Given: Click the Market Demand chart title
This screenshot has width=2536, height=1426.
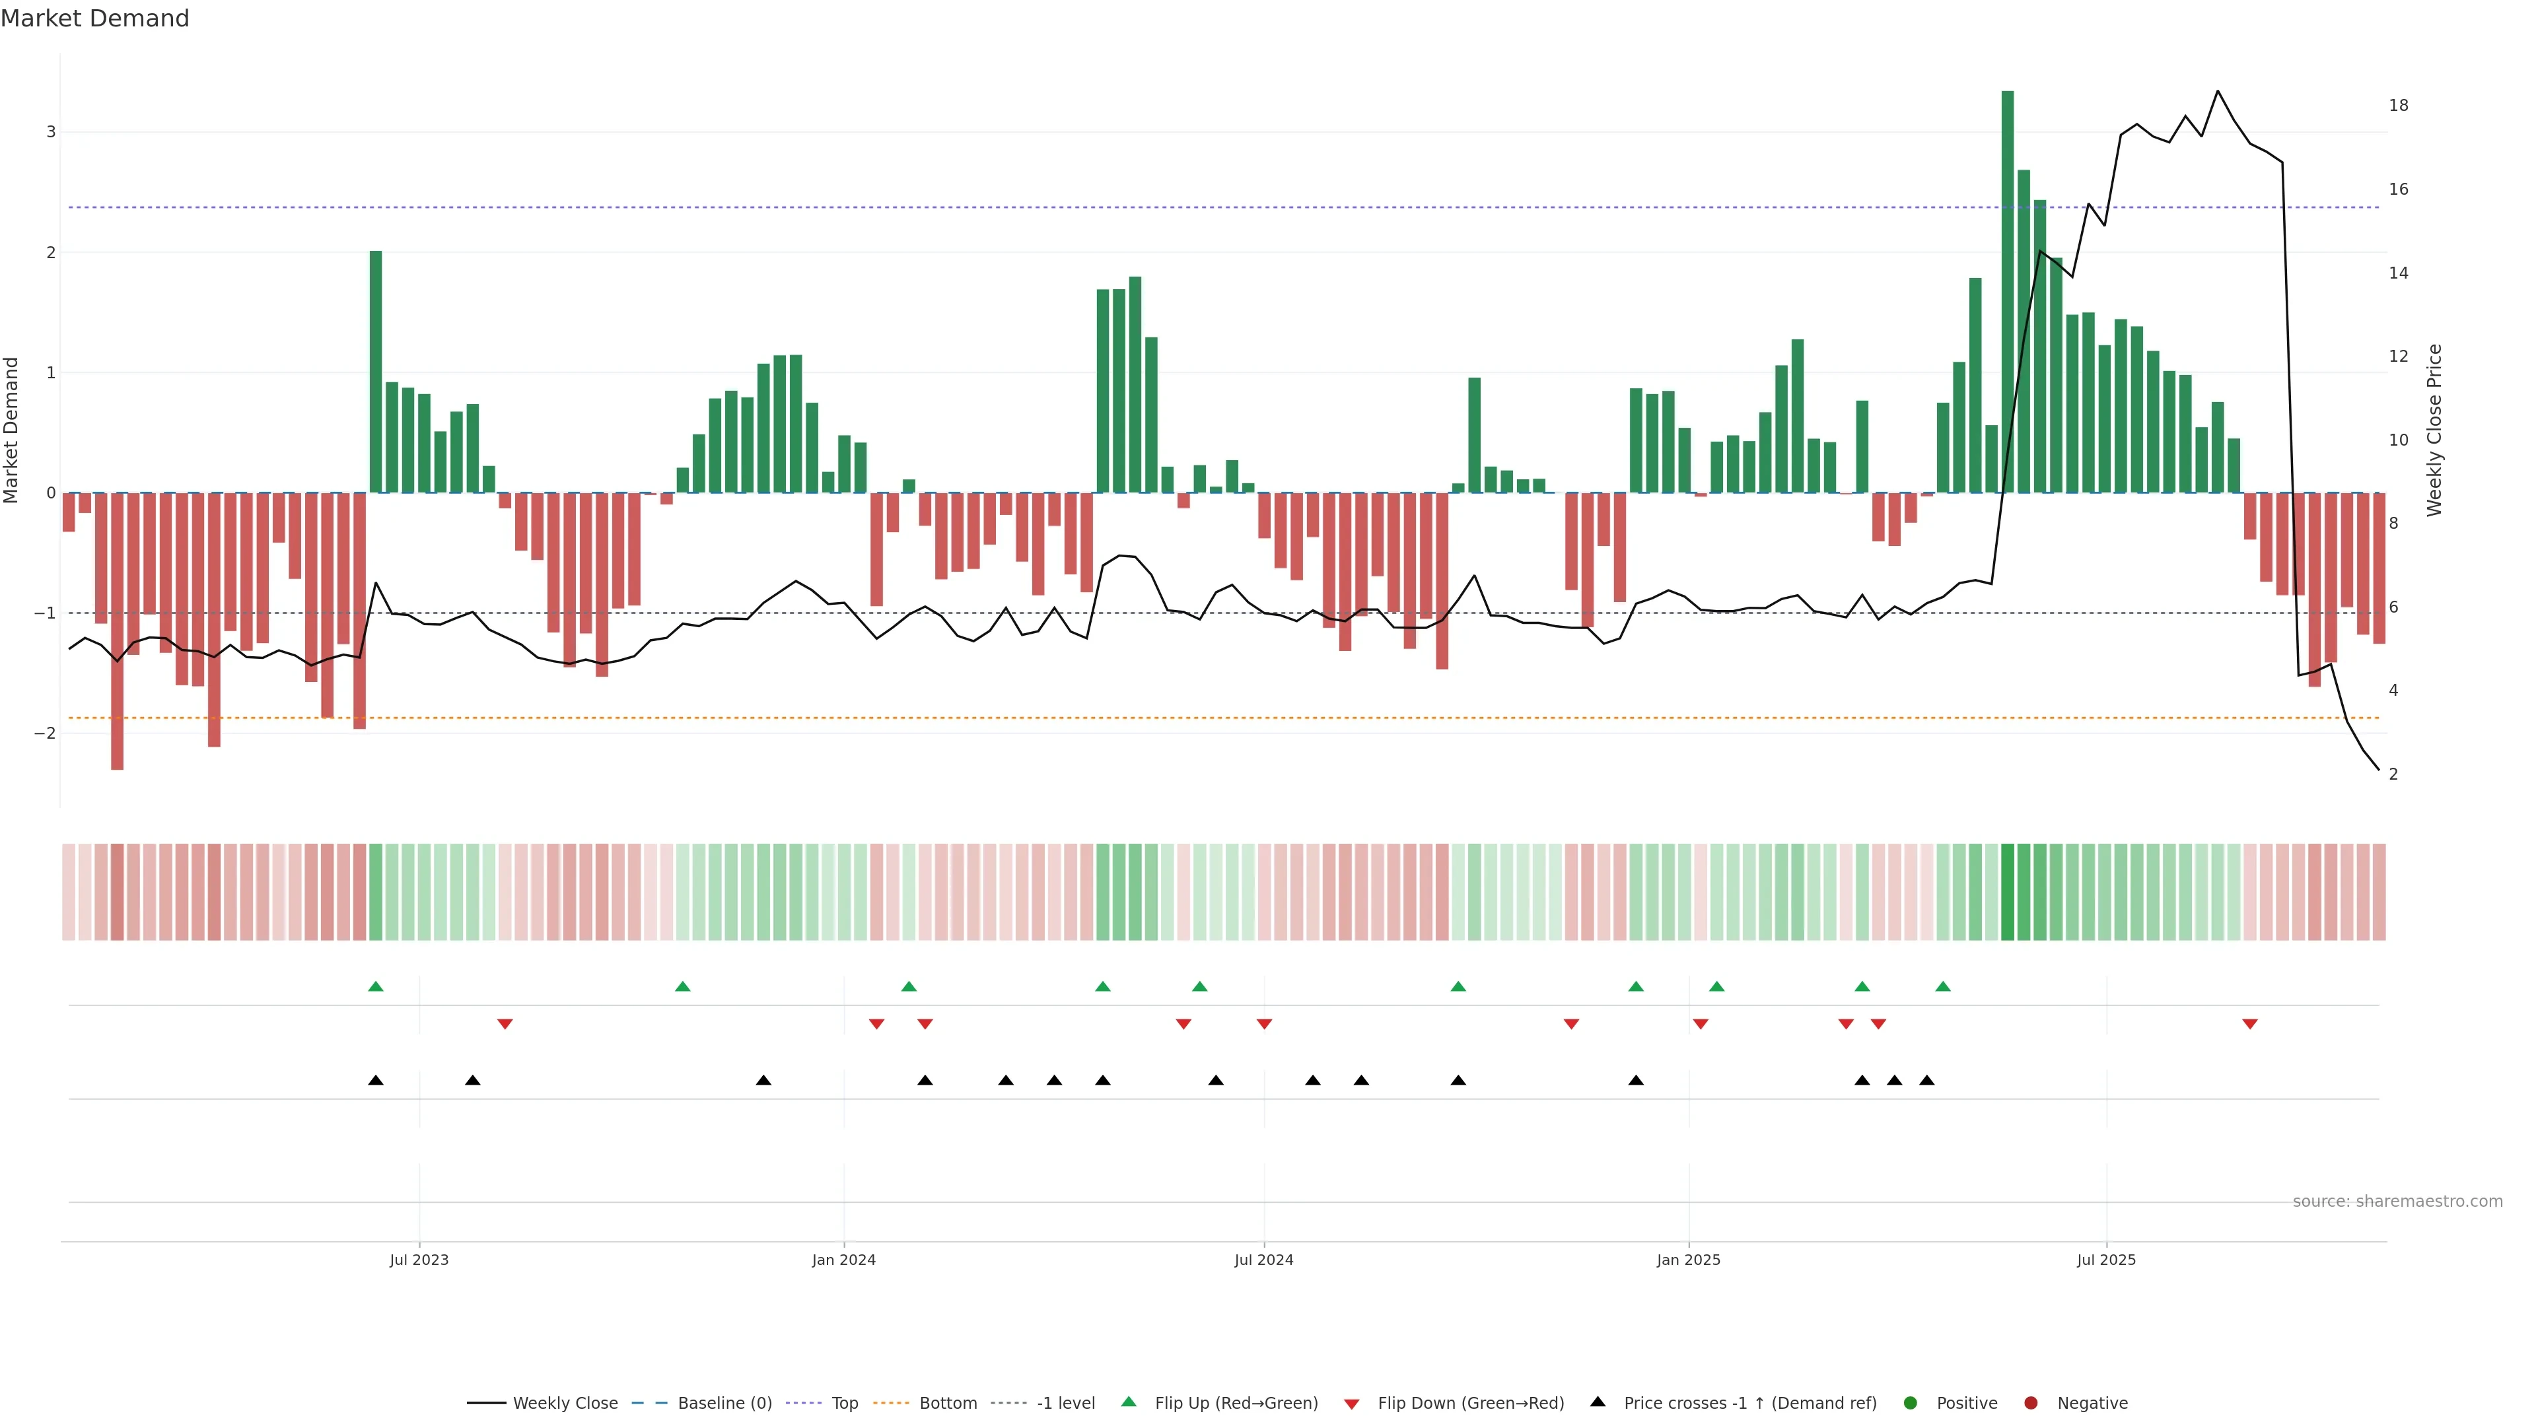Looking at the screenshot, I should 94,18.
